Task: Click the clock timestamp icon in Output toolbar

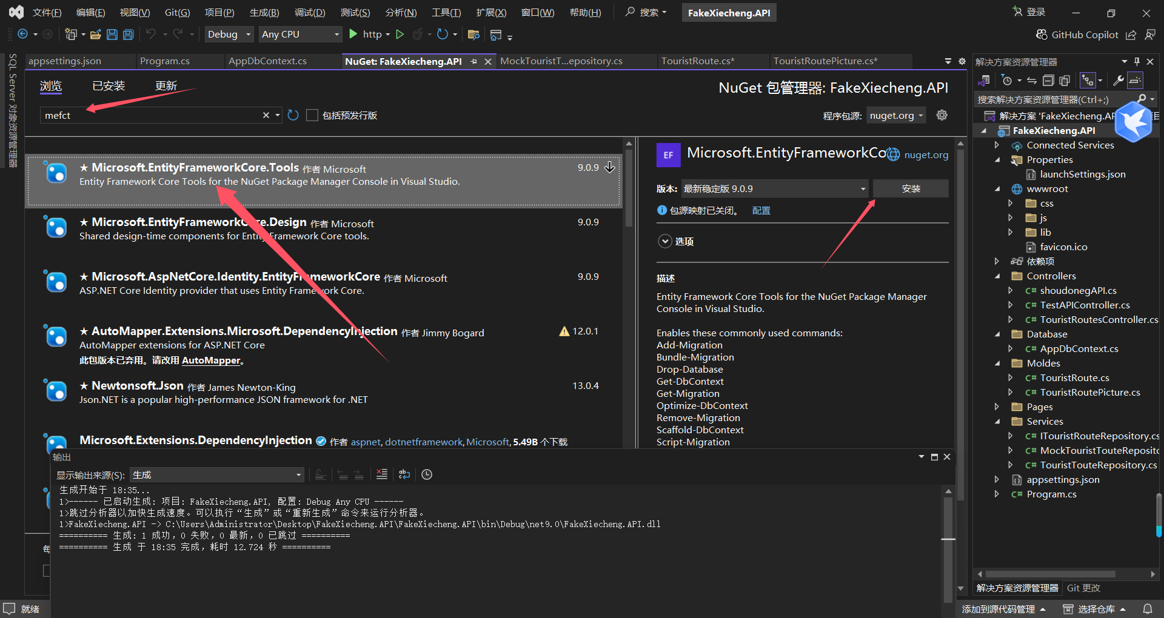Action: pyautogui.click(x=427, y=474)
